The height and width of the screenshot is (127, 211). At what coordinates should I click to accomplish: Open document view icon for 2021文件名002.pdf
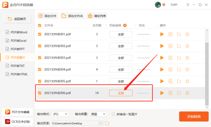tap(170, 46)
